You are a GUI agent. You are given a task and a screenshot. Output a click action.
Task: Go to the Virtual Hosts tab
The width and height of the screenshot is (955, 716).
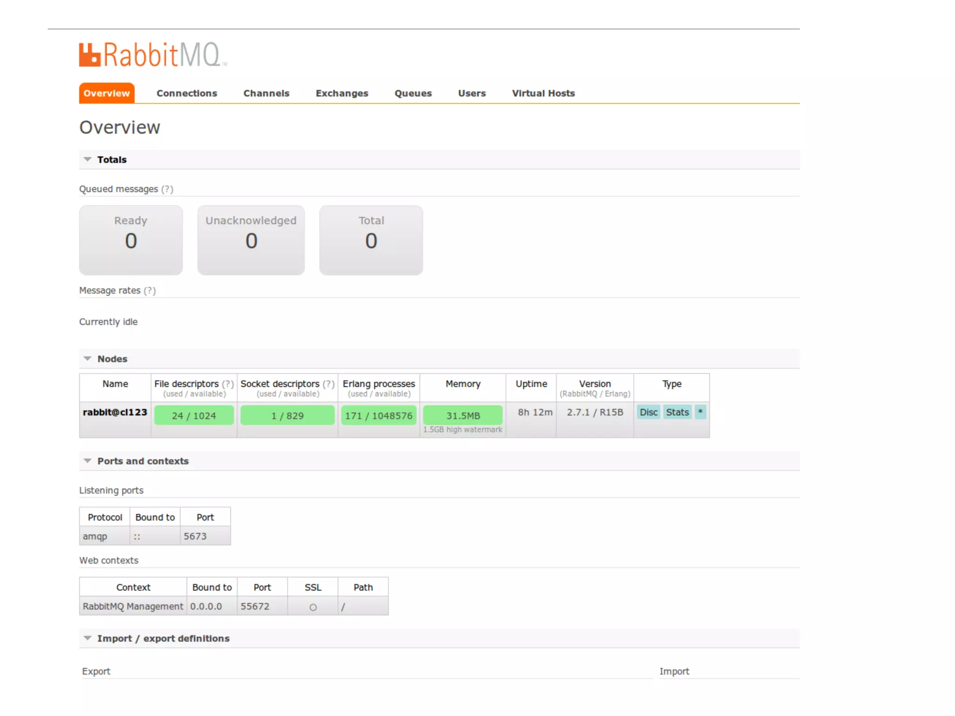[x=543, y=93]
